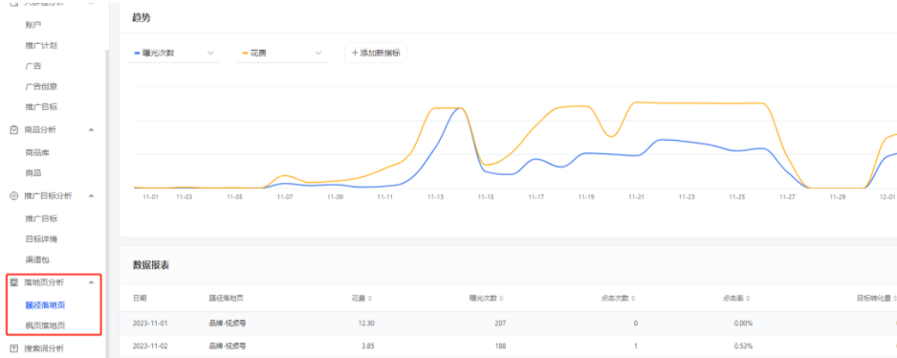Screen dimensions: 897x358
Task: Collapse the 推广目标分析 section arrow
Action: click(x=91, y=196)
